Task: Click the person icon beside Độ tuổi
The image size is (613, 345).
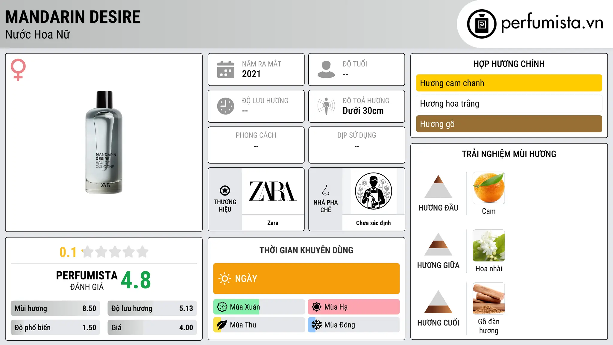Action: click(x=326, y=69)
